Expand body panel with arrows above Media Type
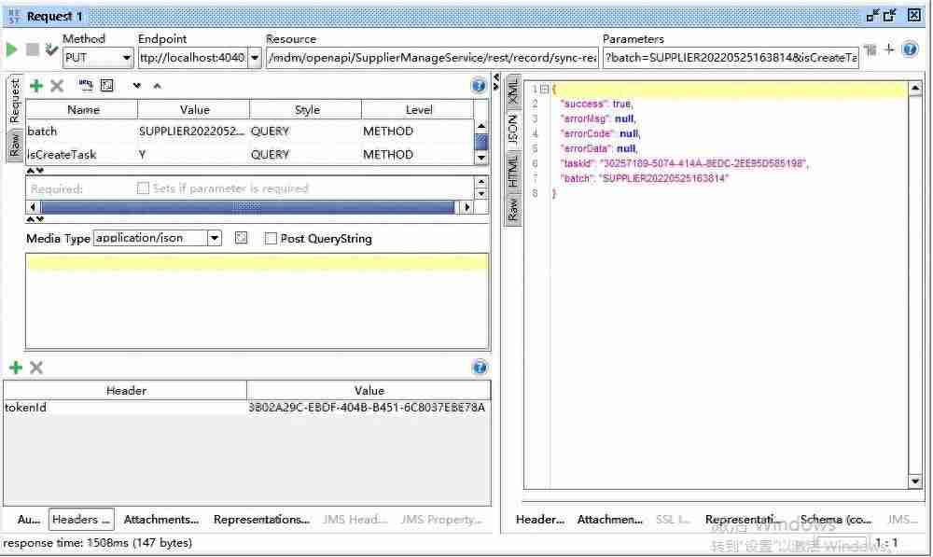Image resolution: width=933 pixels, height=557 pixels. point(35,219)
